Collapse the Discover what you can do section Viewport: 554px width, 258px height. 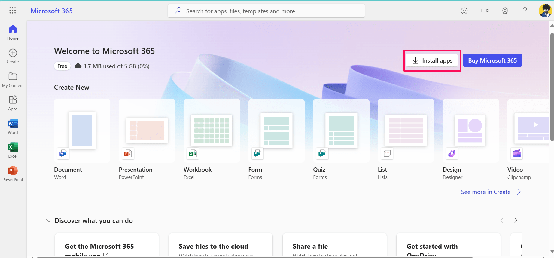(48, 221)
